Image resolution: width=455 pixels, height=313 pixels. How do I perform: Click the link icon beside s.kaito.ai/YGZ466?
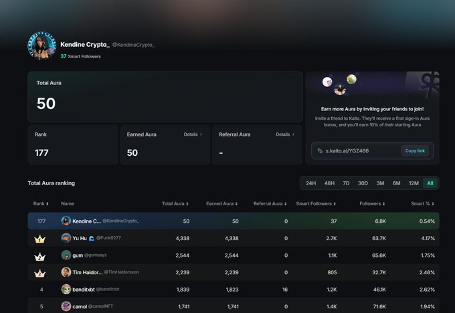(320, 150)
